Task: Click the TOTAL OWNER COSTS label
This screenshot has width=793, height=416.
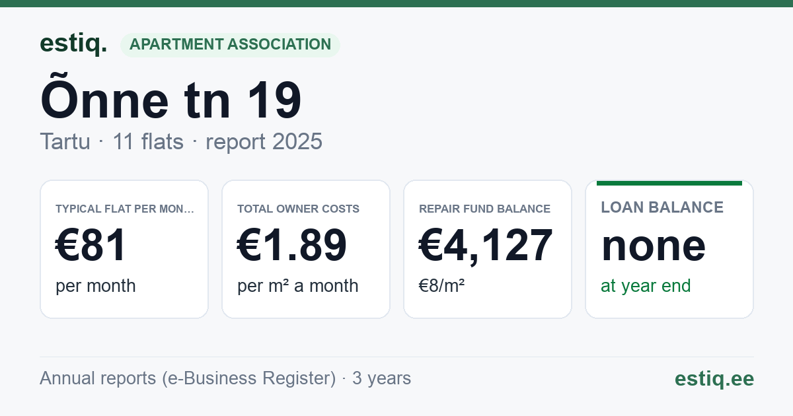Action: [299, 209]
